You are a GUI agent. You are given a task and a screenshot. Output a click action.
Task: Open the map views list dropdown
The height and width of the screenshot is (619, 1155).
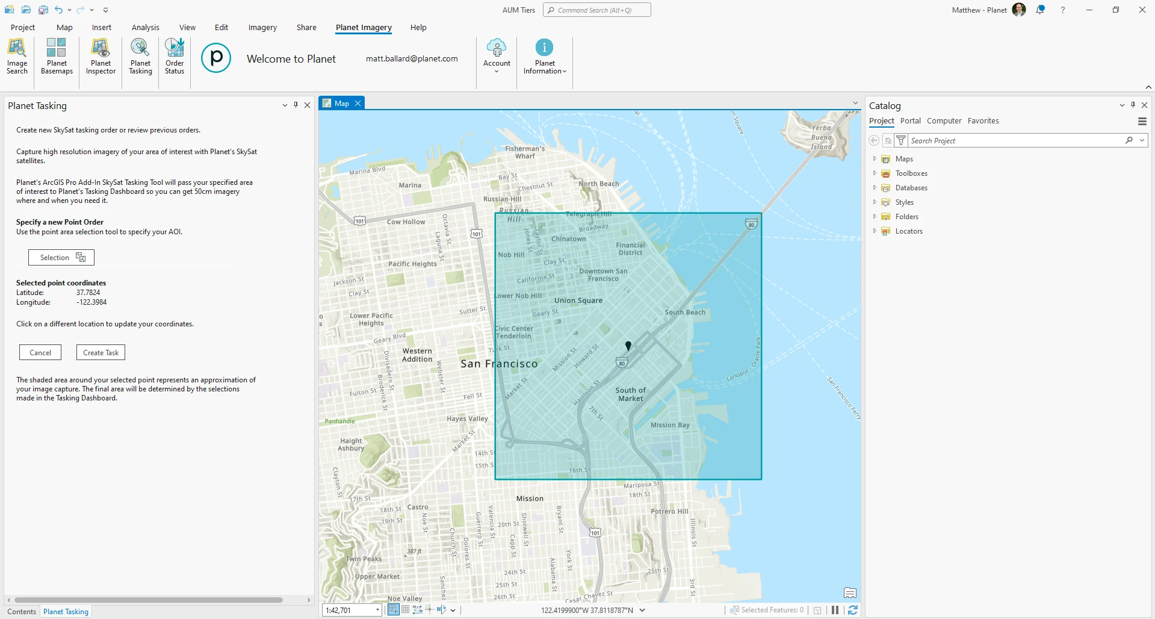coord(855,103)
